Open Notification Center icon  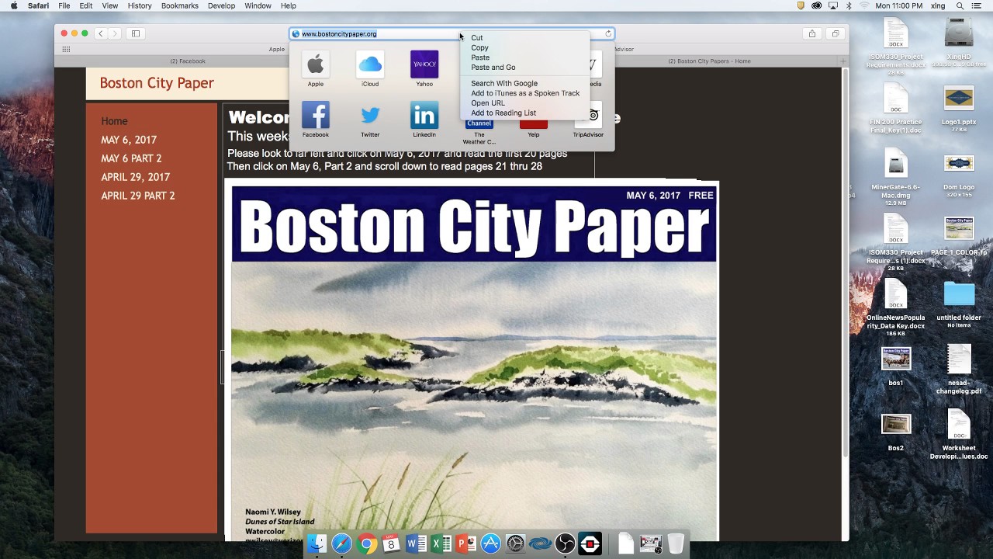(x=976, y=5)
